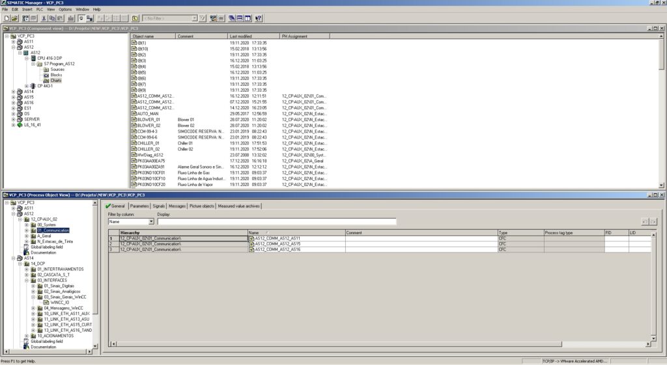Click the Open project toolbar icon
Image resolution: width=667 pixels, height=365 pixels.
point(14,18)
